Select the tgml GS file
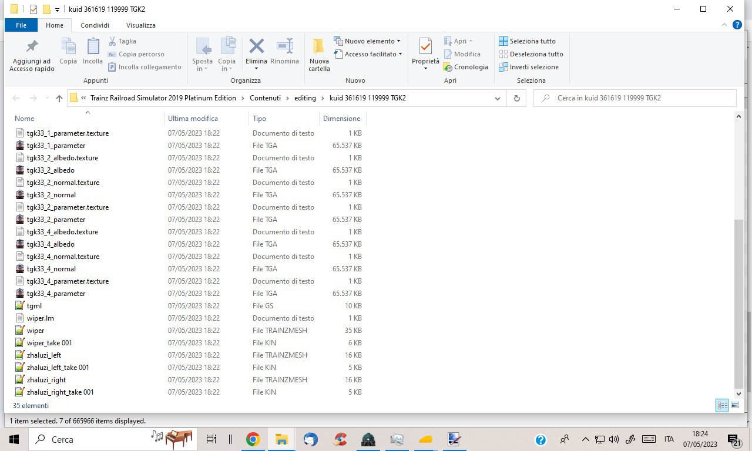This screenshot has width=752, height=451. 34,306
